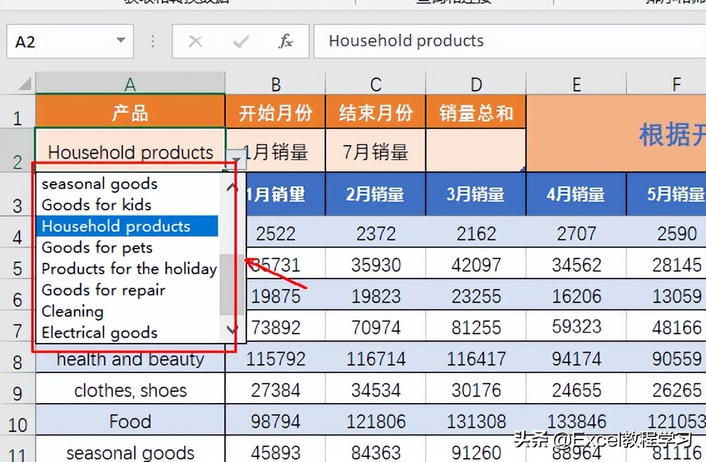706x462 pixels.
Task: Choose Household products in dropdown list
Action: click(128, 226)
